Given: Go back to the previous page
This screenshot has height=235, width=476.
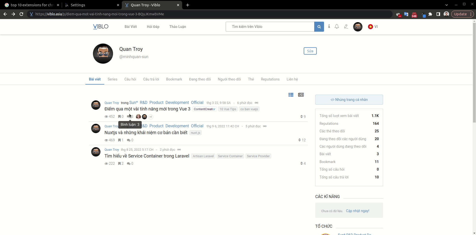Looking at the screenshot, I should pos(5,14).
